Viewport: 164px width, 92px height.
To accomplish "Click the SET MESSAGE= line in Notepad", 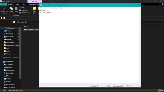I will [x=45, y=13].
